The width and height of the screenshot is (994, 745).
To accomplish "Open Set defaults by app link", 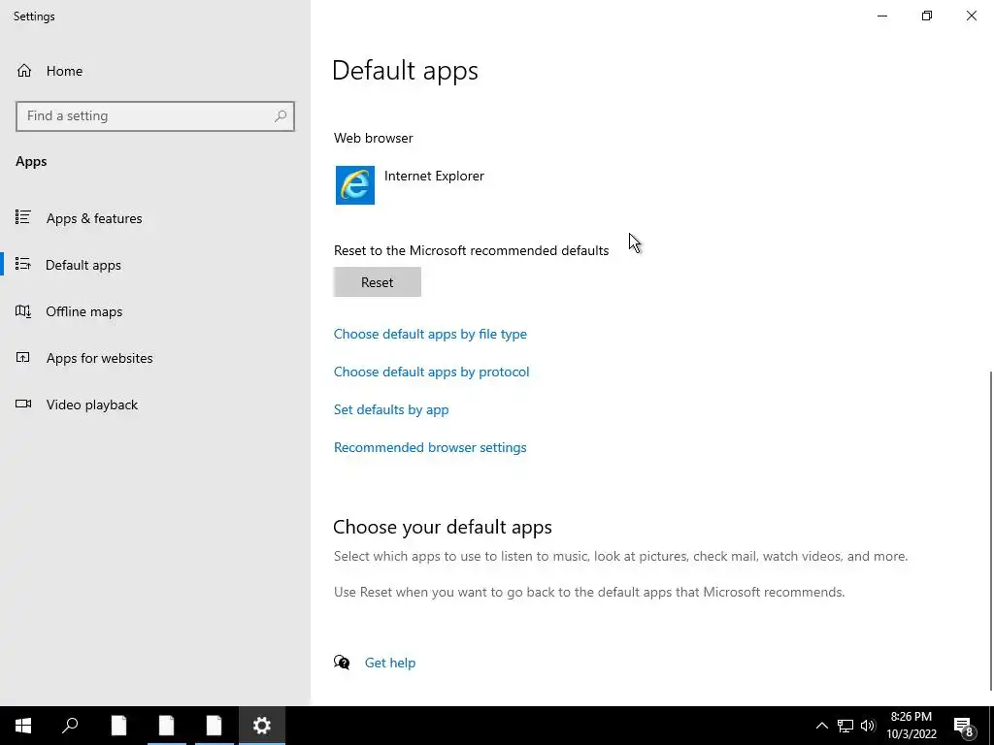I will coord(391,410).
